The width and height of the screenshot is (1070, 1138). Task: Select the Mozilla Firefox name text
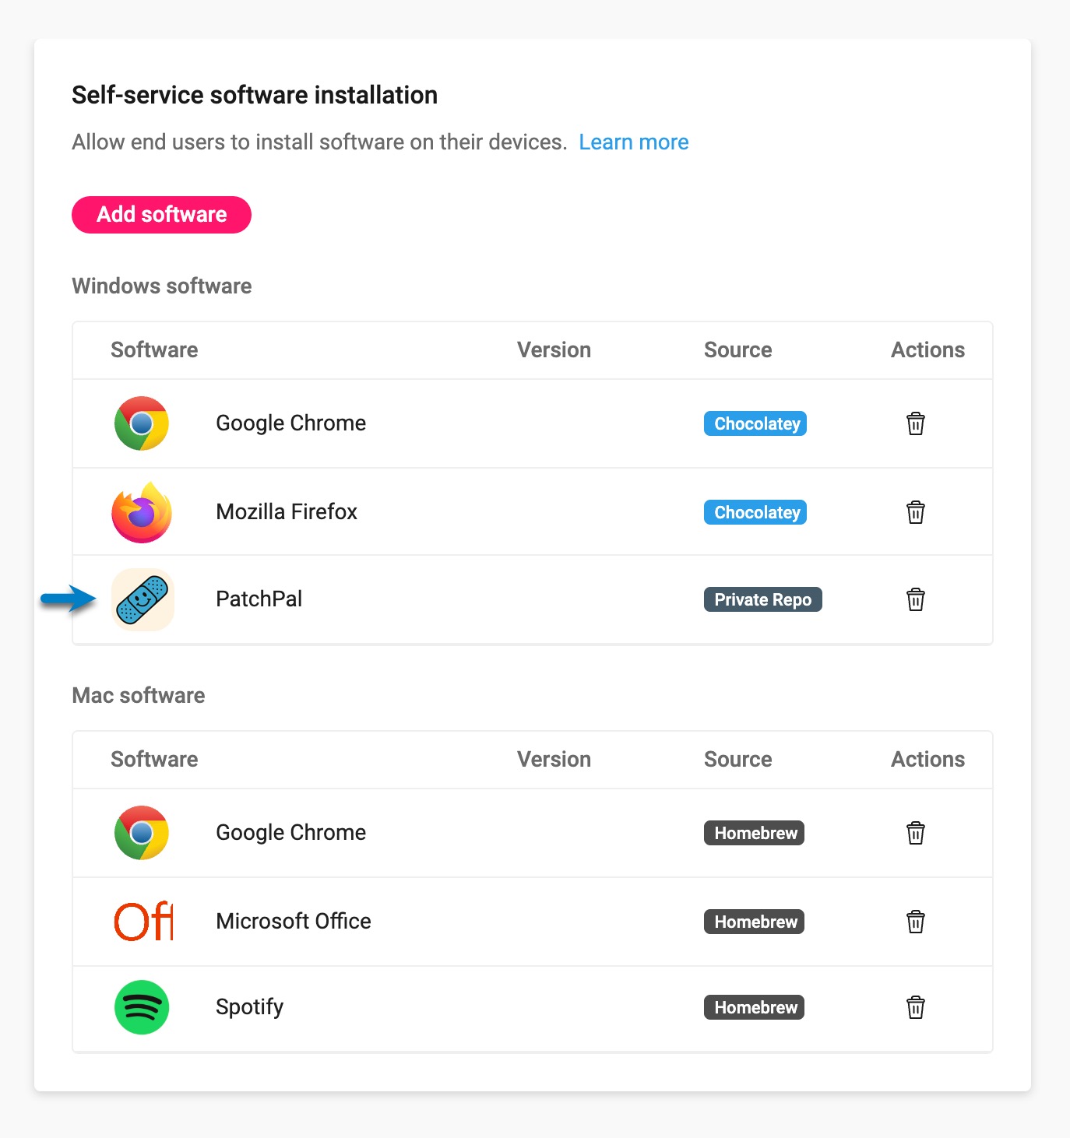click(287, 511)
